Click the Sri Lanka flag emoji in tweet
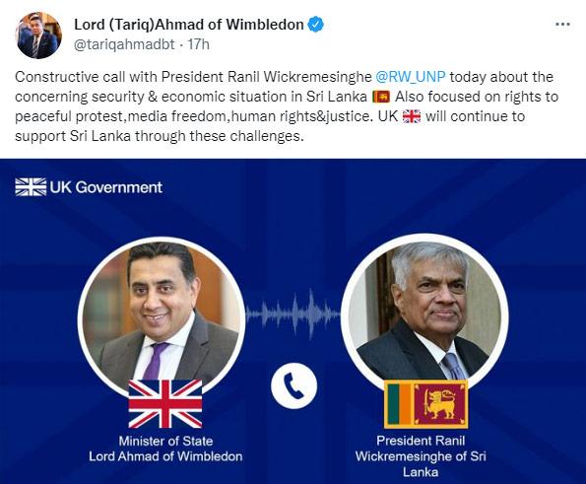 point(381,97)
